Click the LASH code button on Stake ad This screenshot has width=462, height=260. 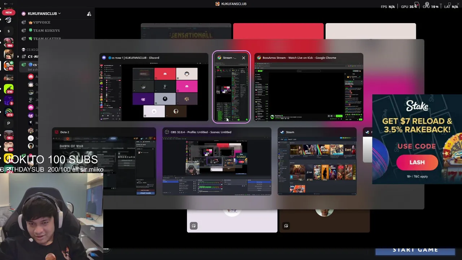point(417,162)
